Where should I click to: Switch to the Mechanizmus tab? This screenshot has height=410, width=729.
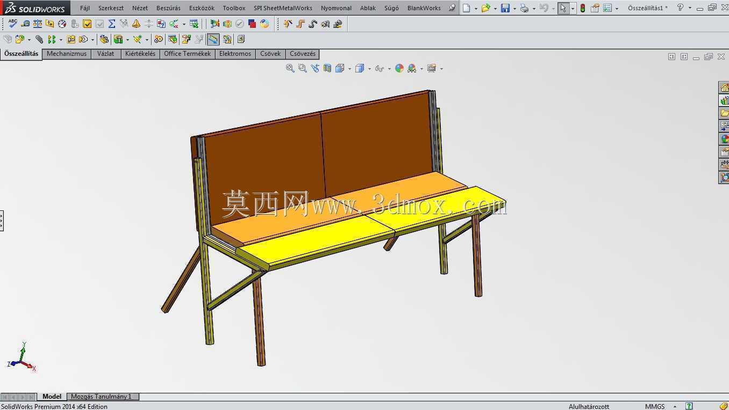click(x=67, y=54)
